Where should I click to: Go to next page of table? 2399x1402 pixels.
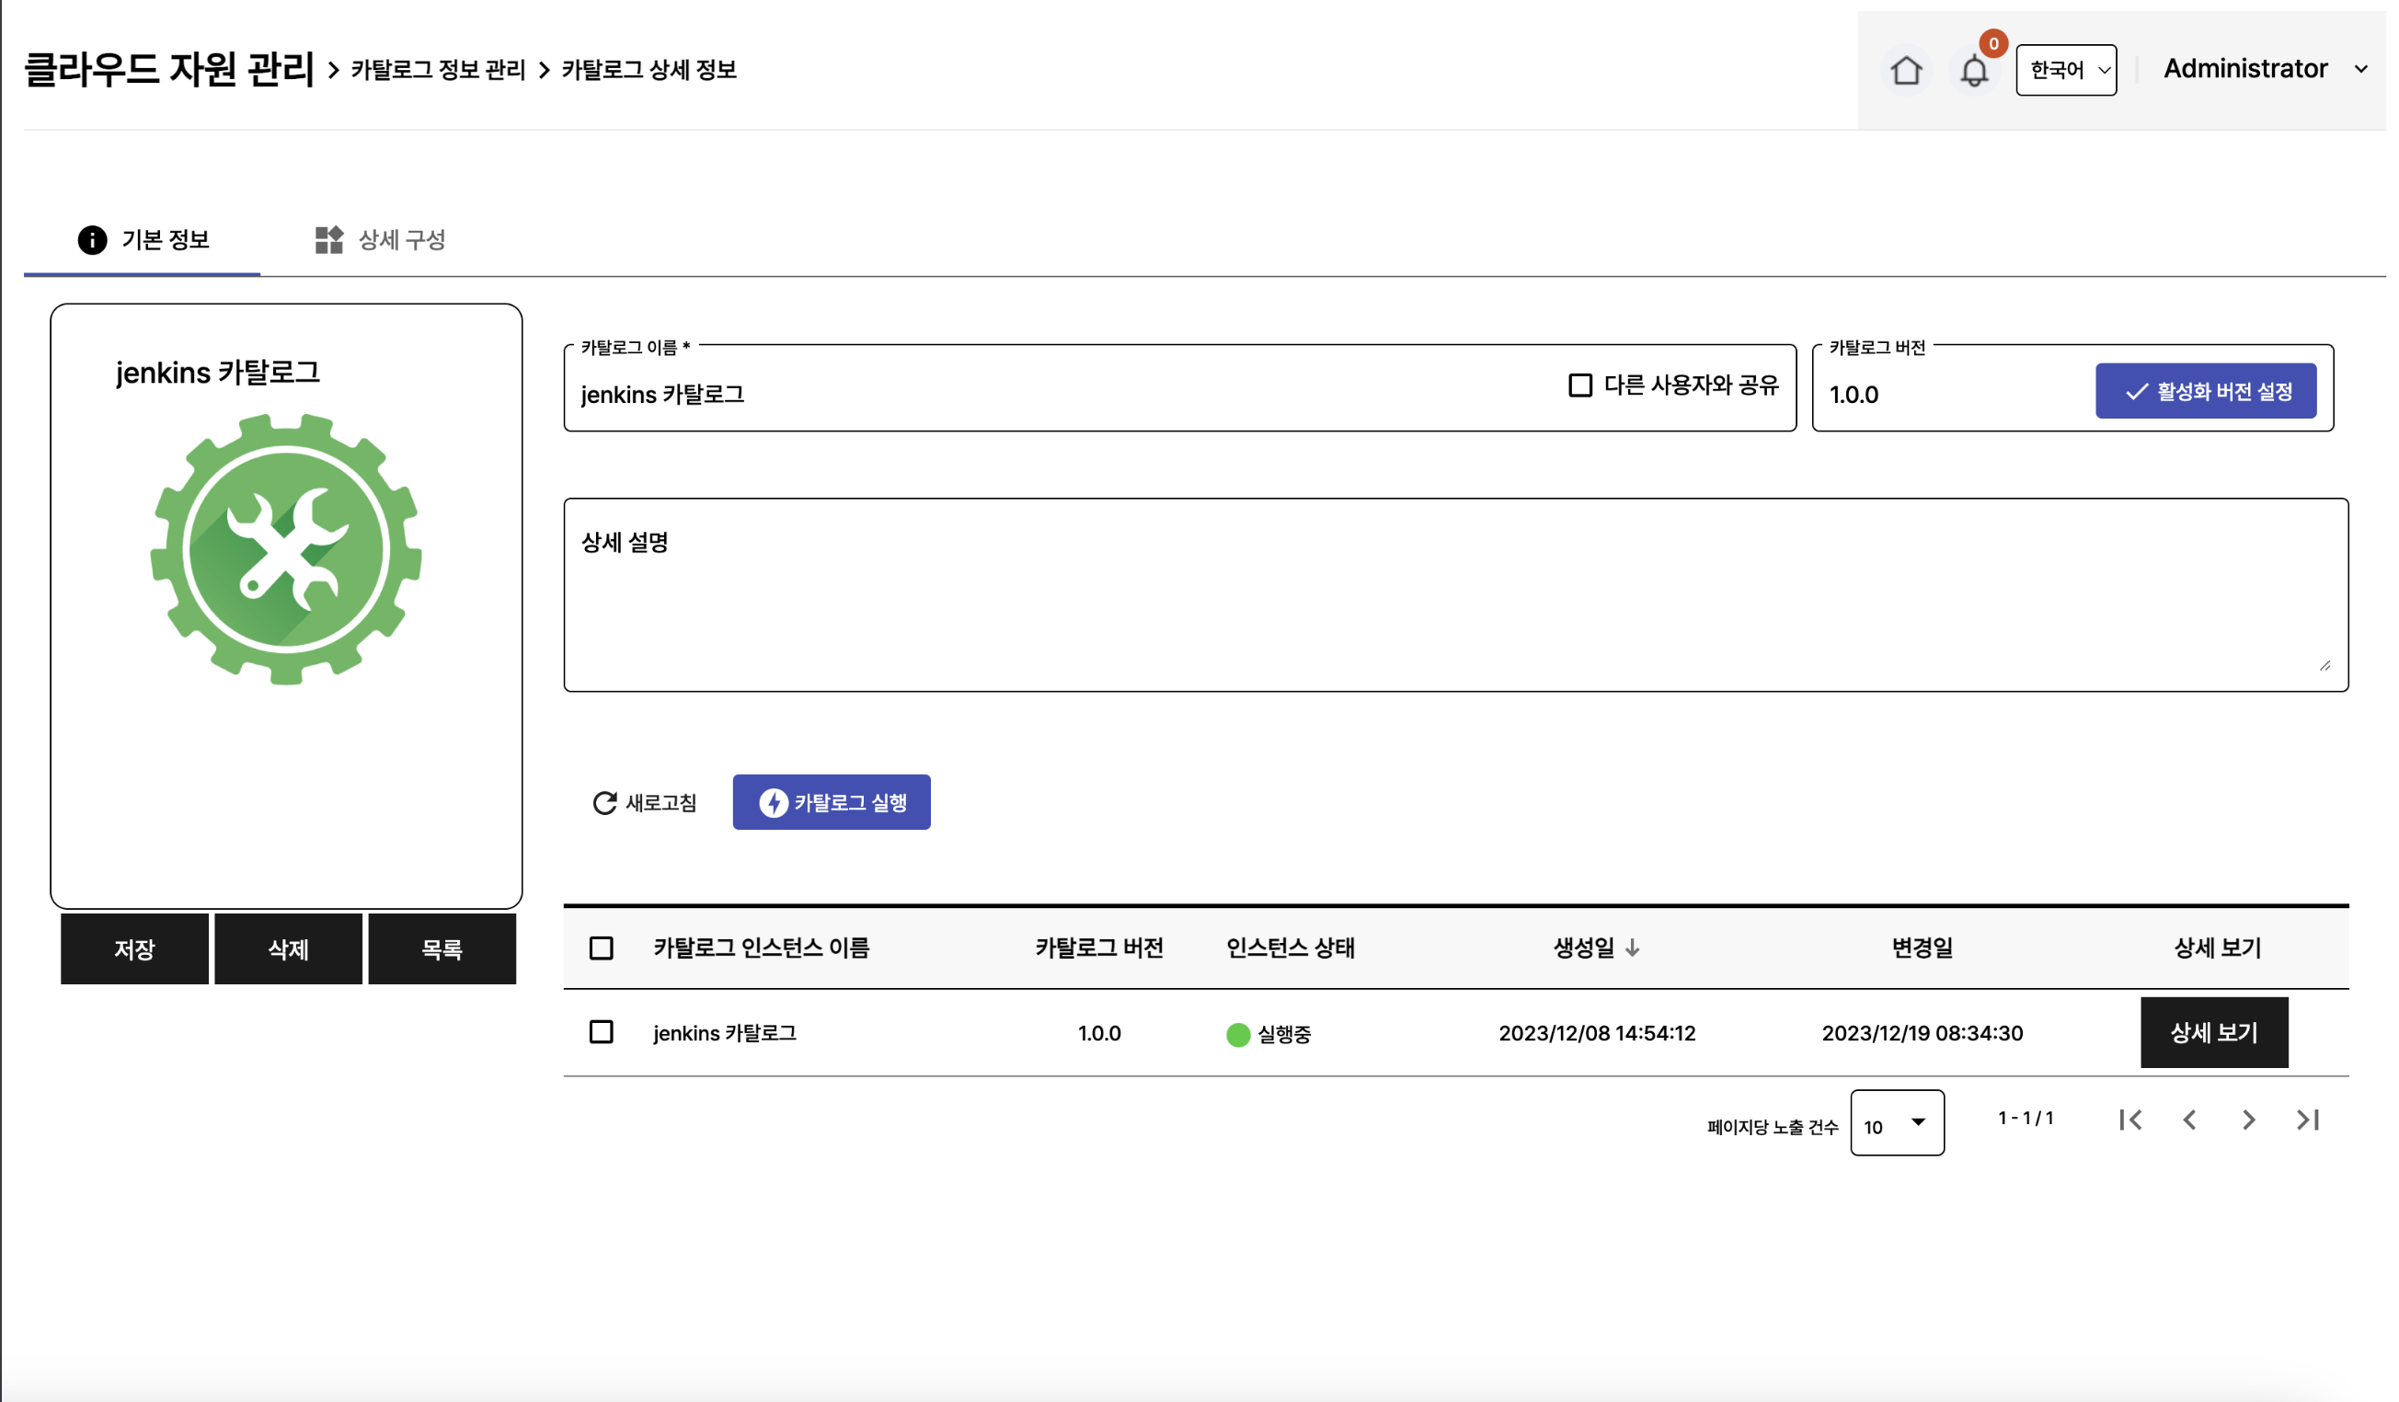[x=2248, y=1120]
